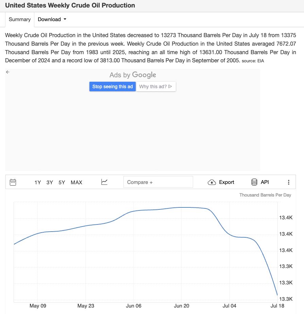
Task: Click the back arrow above the ad
Action: pyautogui.click(x=7, y=72)
